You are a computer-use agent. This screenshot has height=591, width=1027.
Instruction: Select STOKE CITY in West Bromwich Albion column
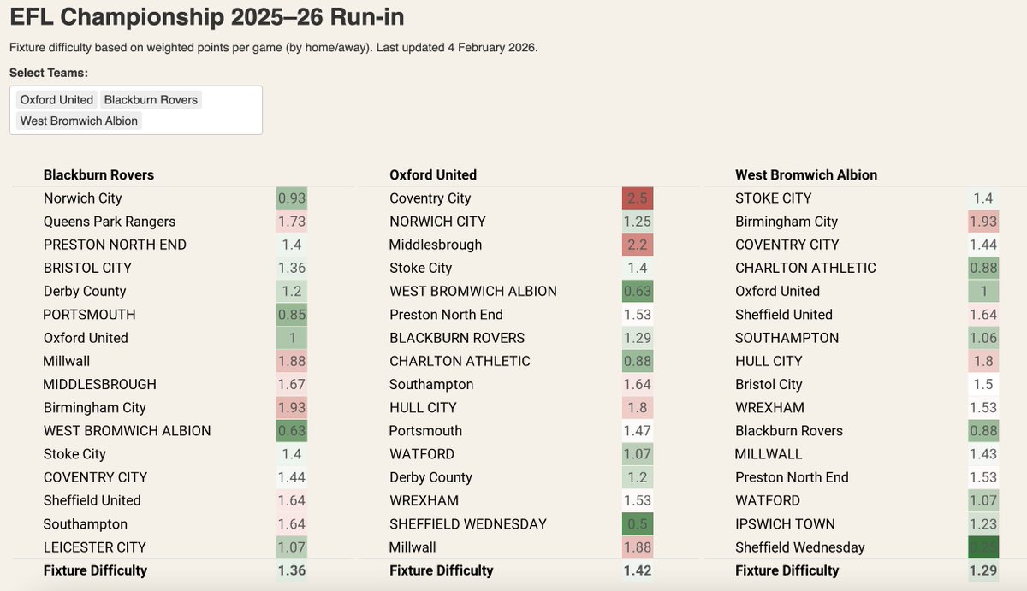(774, 198)
